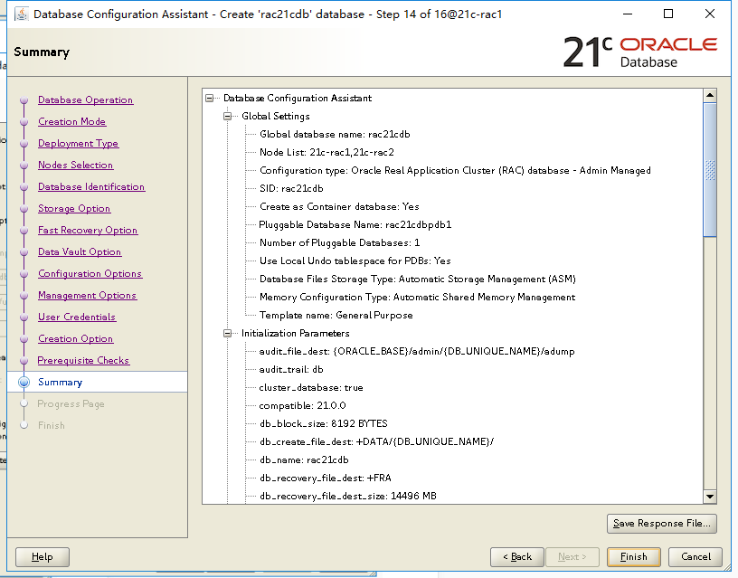The image size is (738, 578).
Task: Open the Database Operation step
Action: click(x=85, y=99)
